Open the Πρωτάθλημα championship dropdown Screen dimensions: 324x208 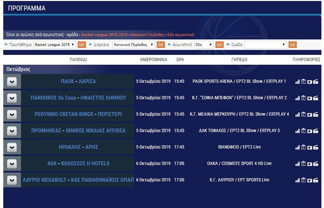(x=55, y=45)
